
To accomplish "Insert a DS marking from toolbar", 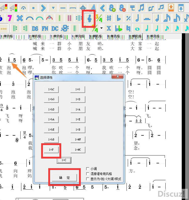I will pos(35,28).
